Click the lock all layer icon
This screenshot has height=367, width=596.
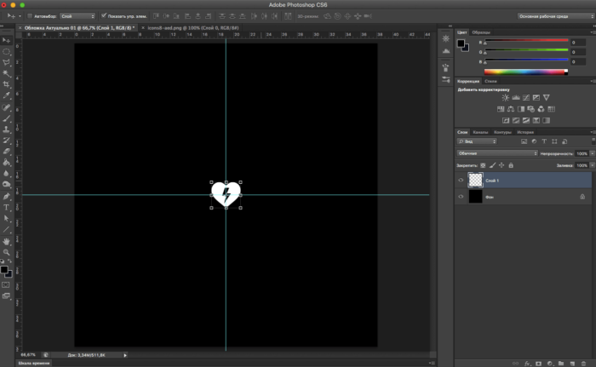pos(510,164)
